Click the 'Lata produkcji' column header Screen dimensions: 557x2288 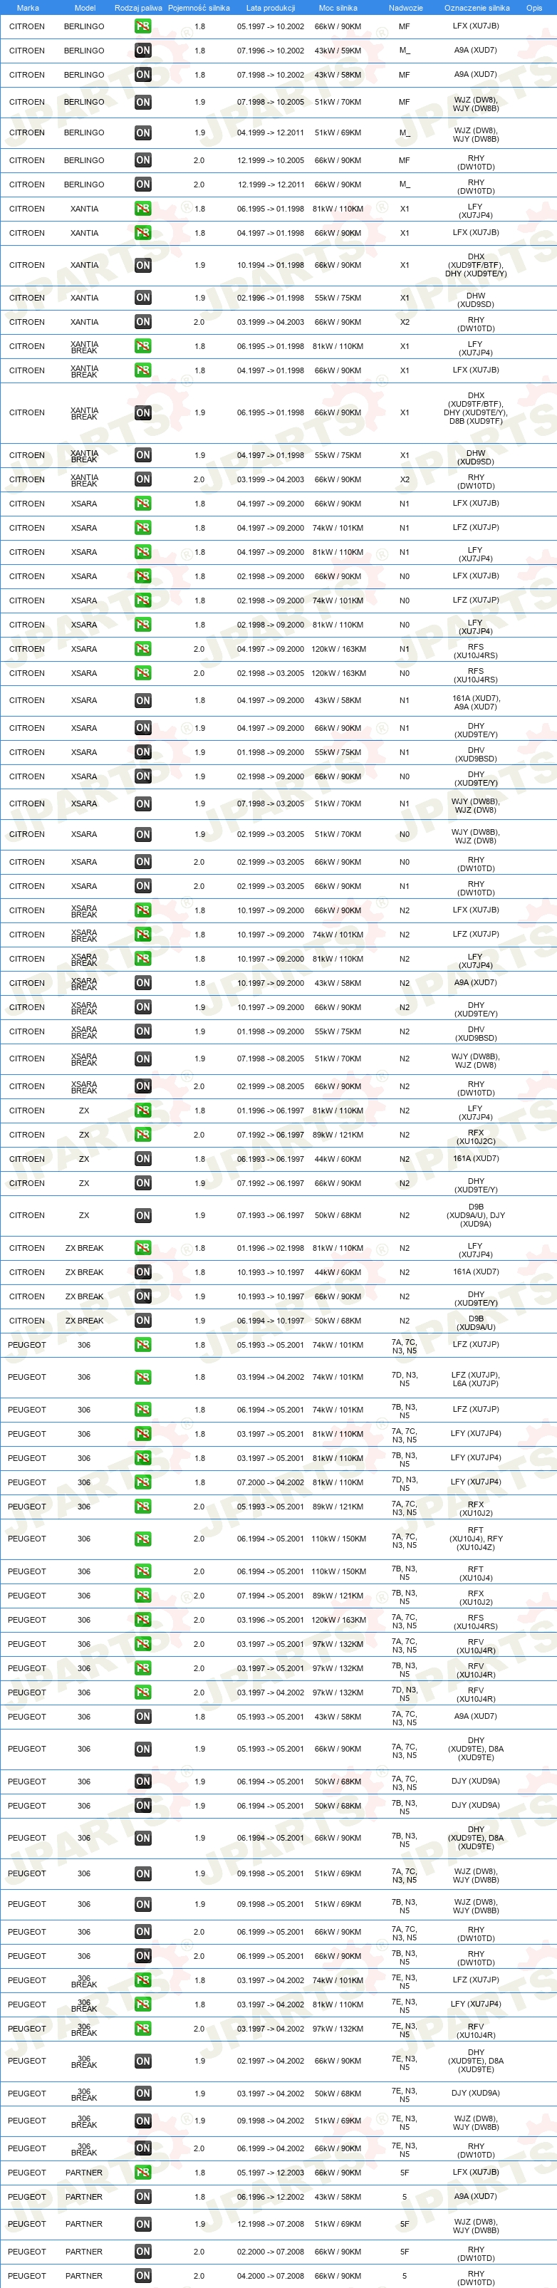[270, 8]
